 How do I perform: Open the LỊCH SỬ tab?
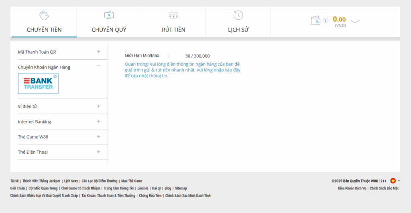click(238, 30)
